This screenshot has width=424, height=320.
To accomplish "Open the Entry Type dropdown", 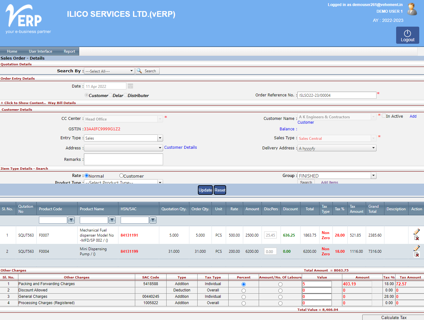I will (x=123, y=138).
